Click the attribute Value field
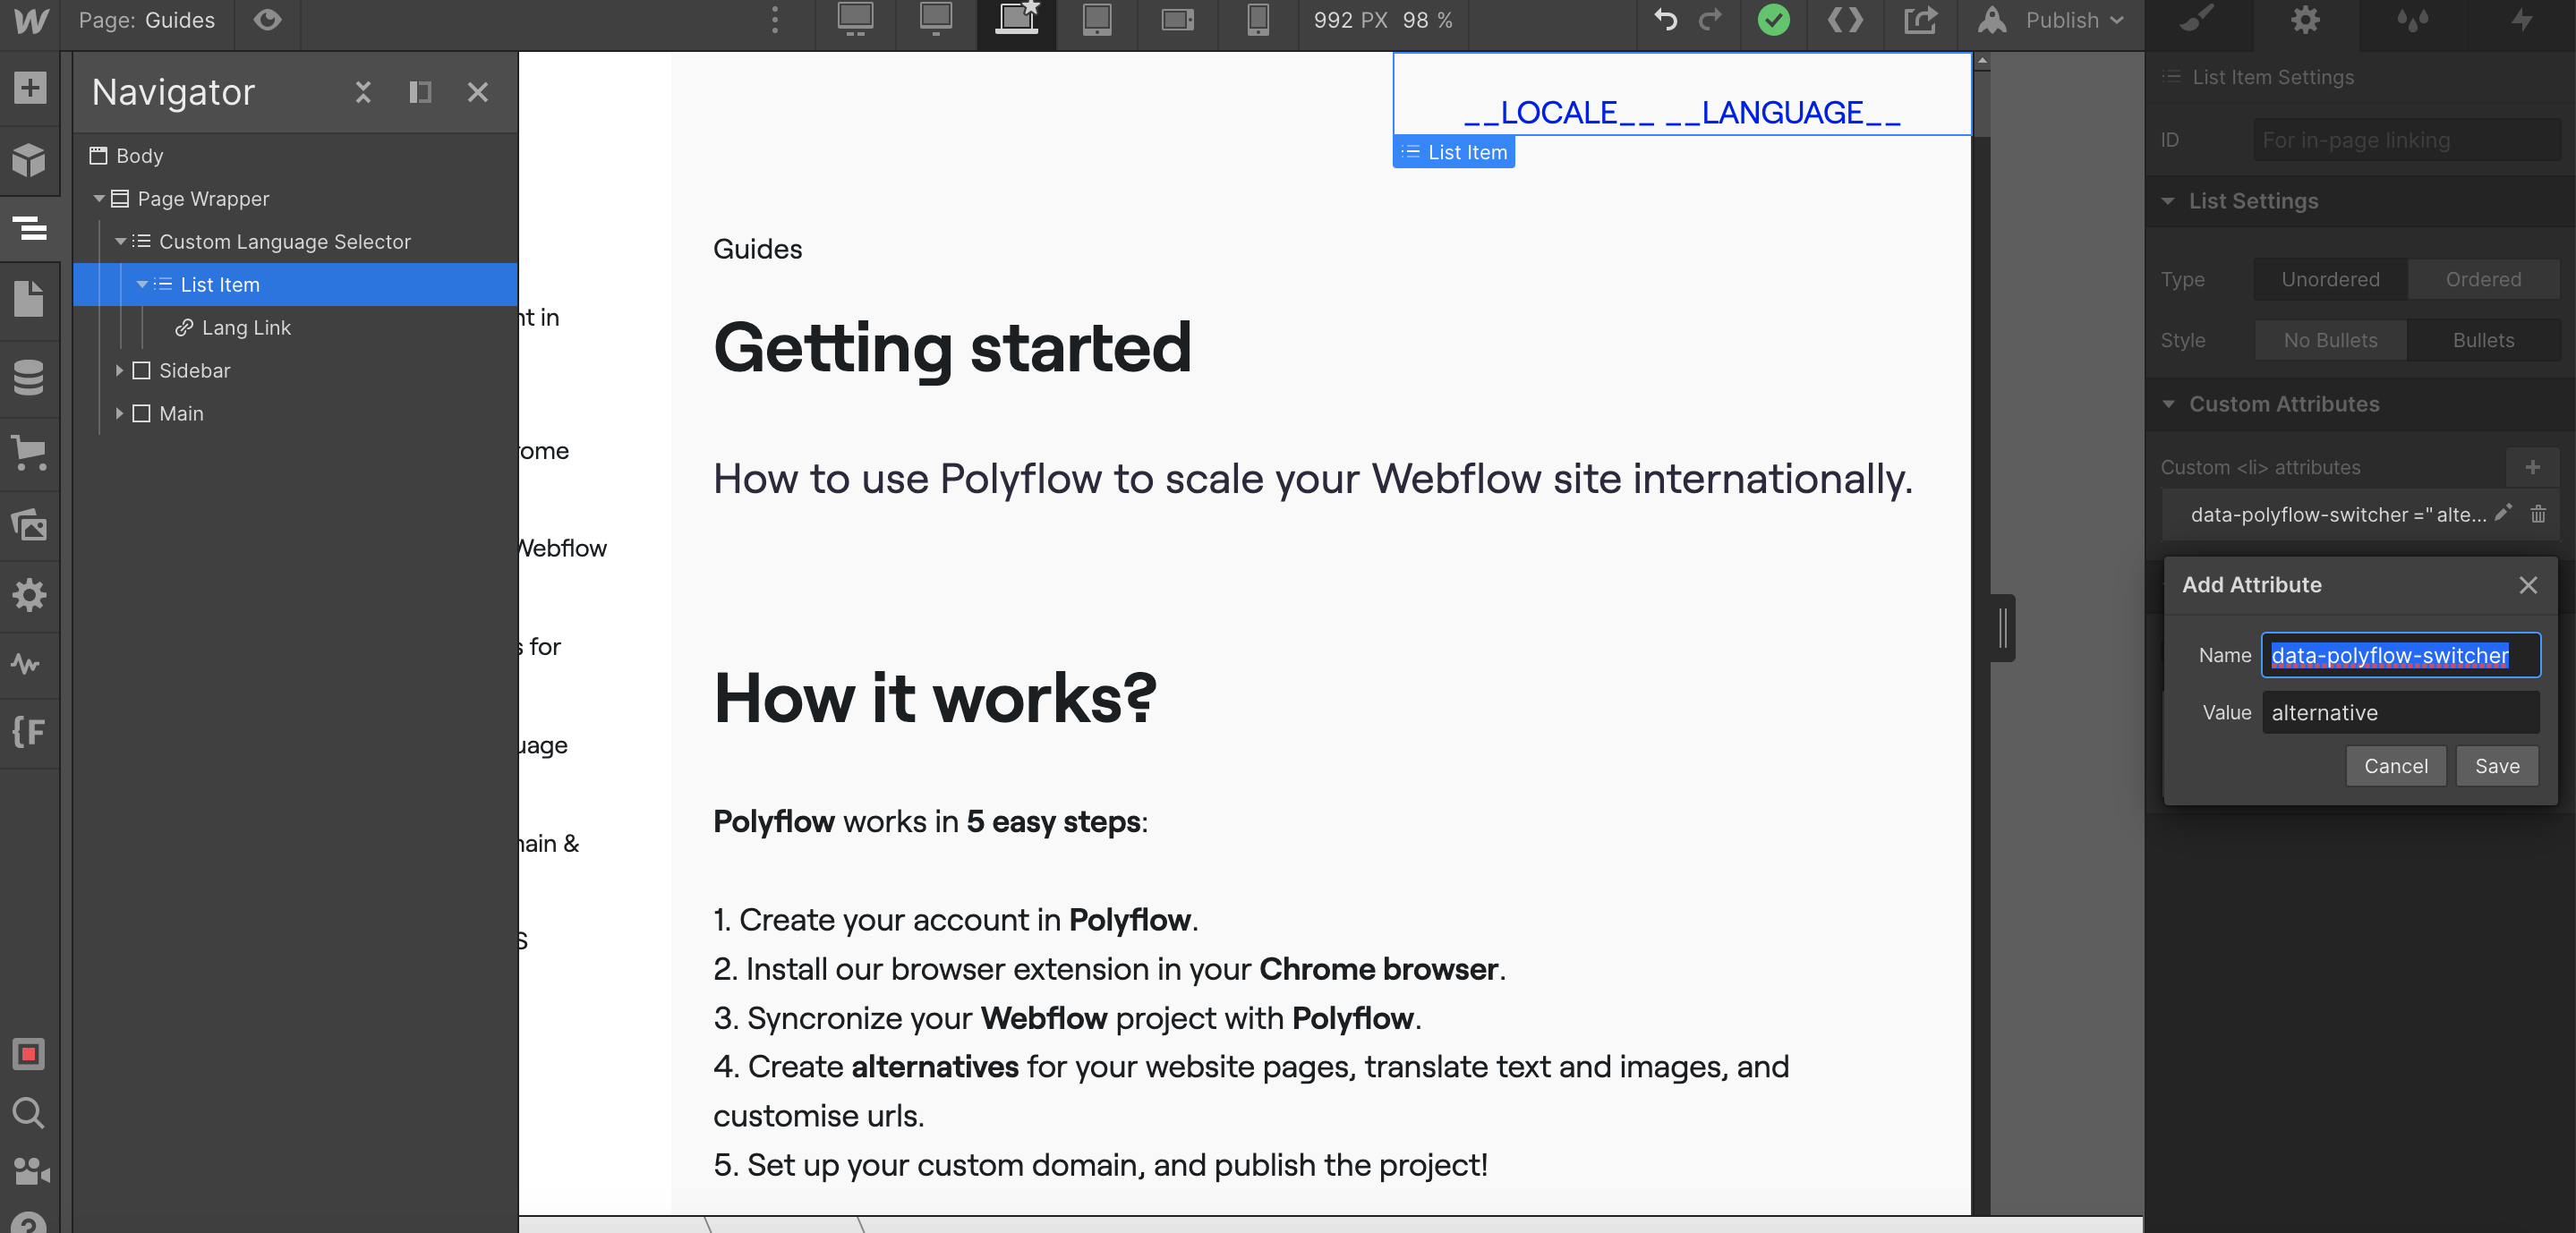The width and height of the screenshot is (2576, 1233). coord(2400,712)
